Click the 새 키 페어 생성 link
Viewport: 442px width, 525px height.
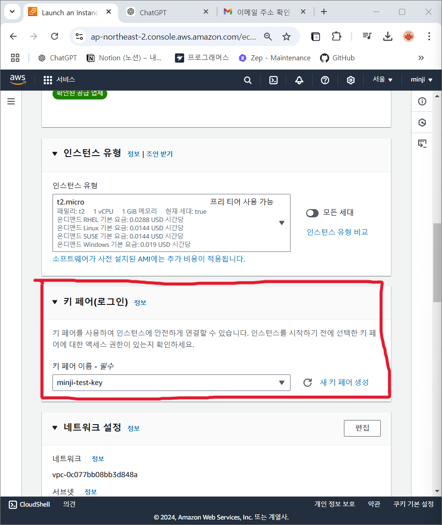pos(344,382)
